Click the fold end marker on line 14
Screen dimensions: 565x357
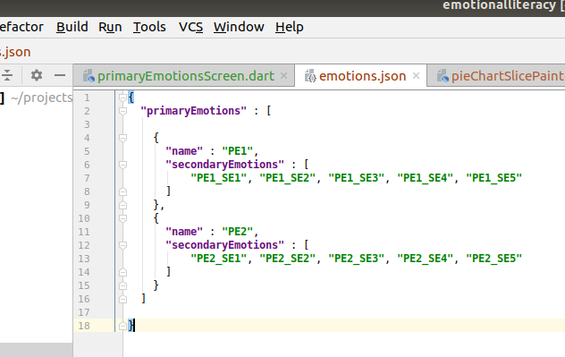coord(122,272)
